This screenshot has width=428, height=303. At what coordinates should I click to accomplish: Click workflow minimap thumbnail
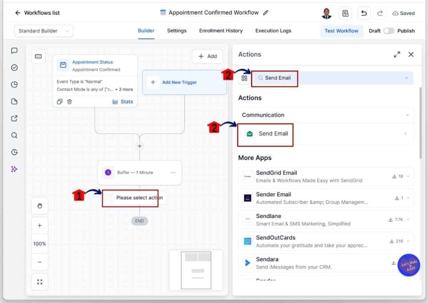point(196,270)
